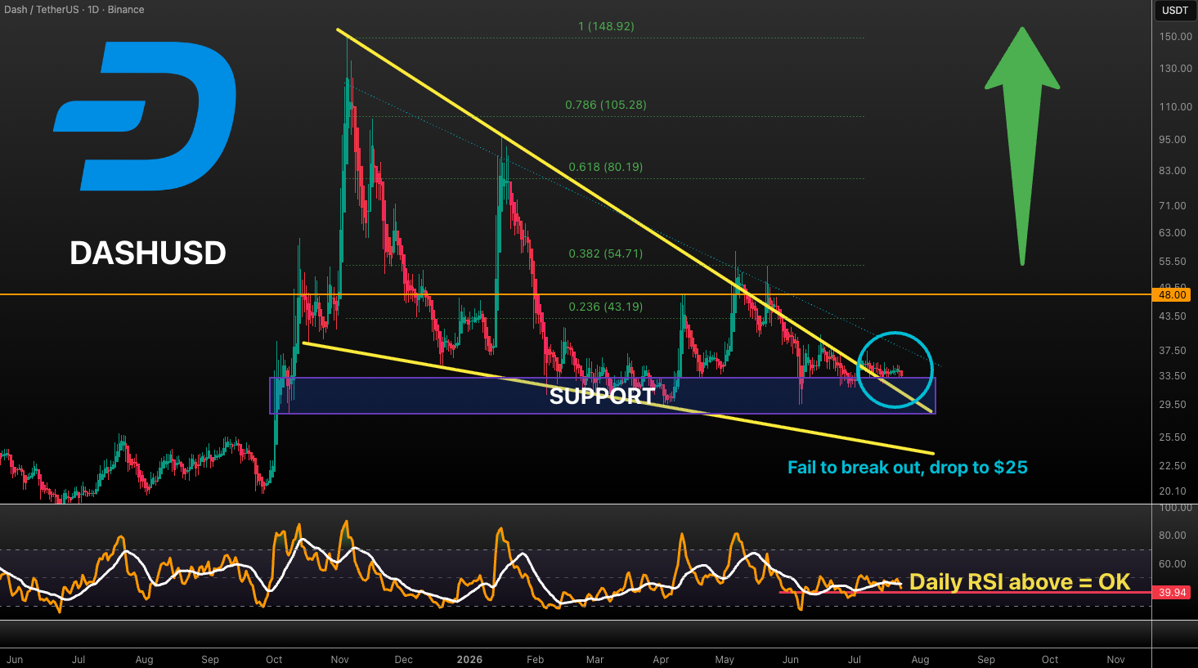Click the 29.50 price axis value
The height and width of the screenshot is (668, 1198).
point(1173,405)
